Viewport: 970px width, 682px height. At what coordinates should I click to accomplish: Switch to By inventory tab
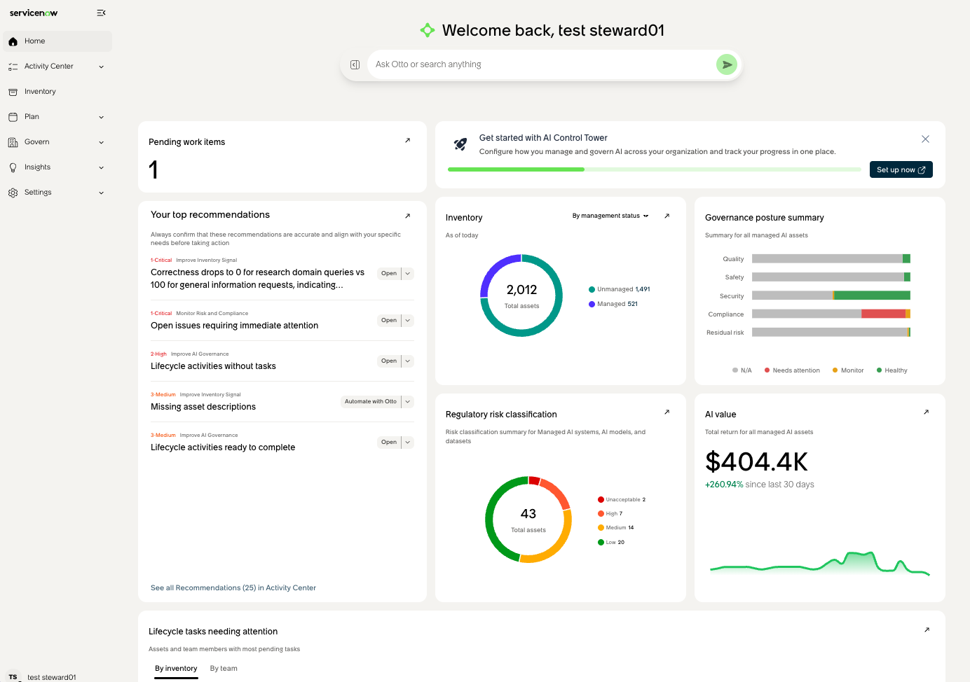click(176, 669)
